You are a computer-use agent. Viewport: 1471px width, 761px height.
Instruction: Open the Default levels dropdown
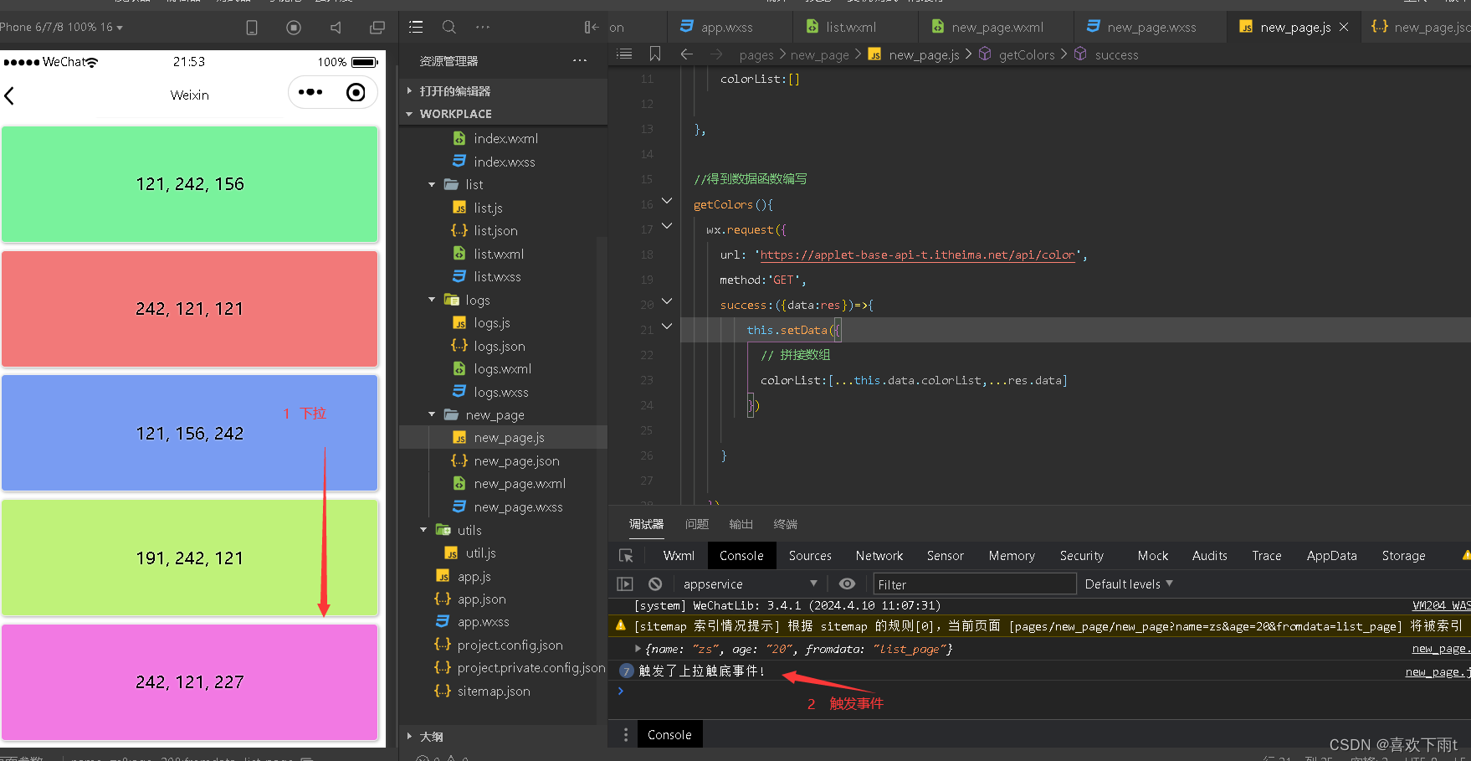tap(1129, 584)
